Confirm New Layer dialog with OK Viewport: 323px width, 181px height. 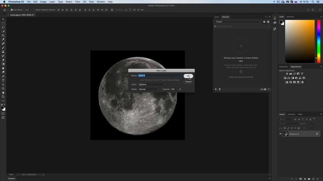click(x=188, y=76)
